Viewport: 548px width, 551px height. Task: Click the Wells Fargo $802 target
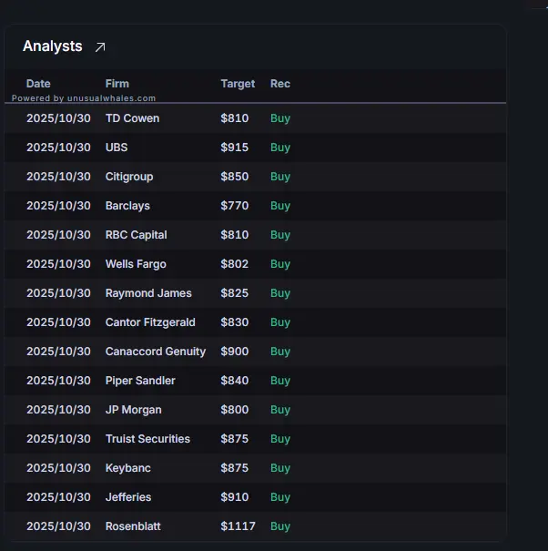click(x=234, y=264)
